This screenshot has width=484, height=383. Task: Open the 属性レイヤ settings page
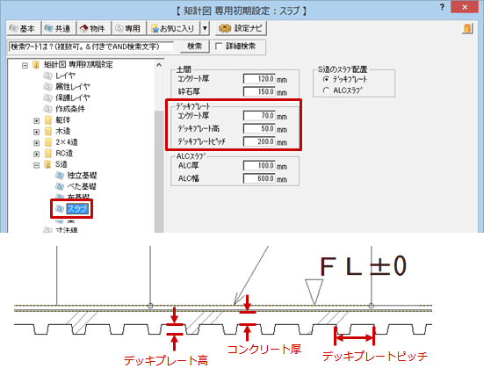[x=73, y=87]
